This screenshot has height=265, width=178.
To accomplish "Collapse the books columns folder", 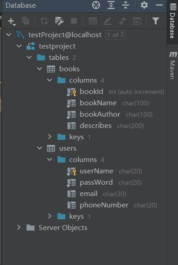I will 50,80.
